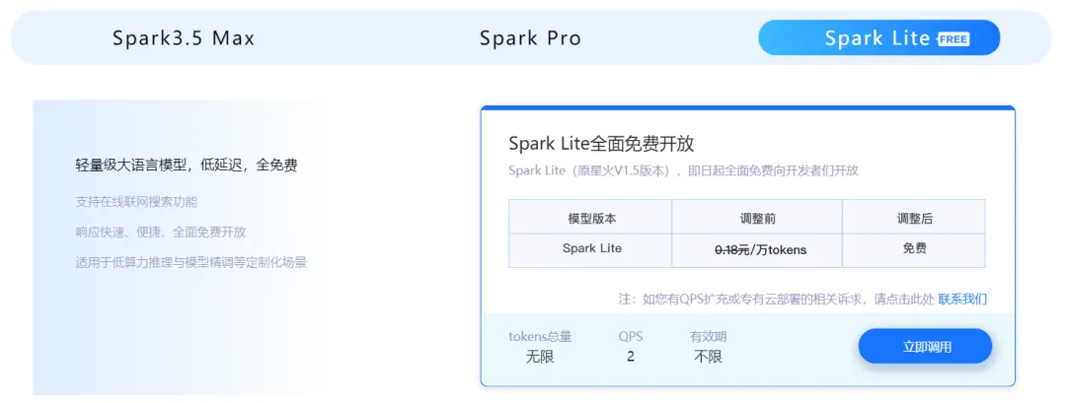1066x403 pixels.
Task: Click the struck-through 0.18元/万tokens price
Action: (x=760, y=249)
